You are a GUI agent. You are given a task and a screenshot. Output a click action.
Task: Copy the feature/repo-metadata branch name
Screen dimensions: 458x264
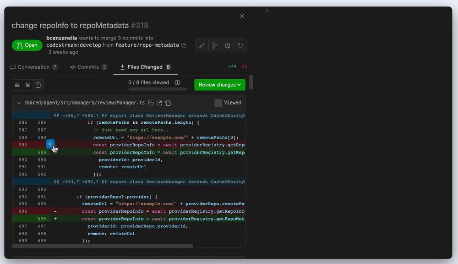tap(184, 45)
